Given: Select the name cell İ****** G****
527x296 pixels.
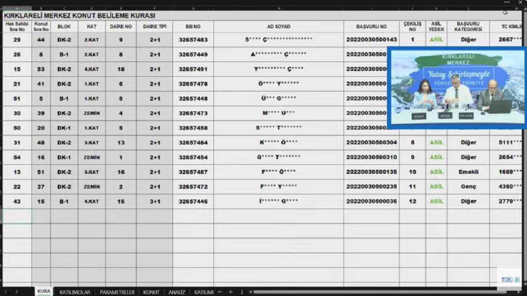Looking at the screenshot, I should [279, 201].
